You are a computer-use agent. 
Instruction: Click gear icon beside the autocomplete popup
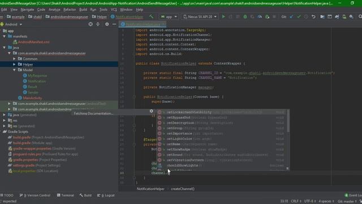click(152, 111)
